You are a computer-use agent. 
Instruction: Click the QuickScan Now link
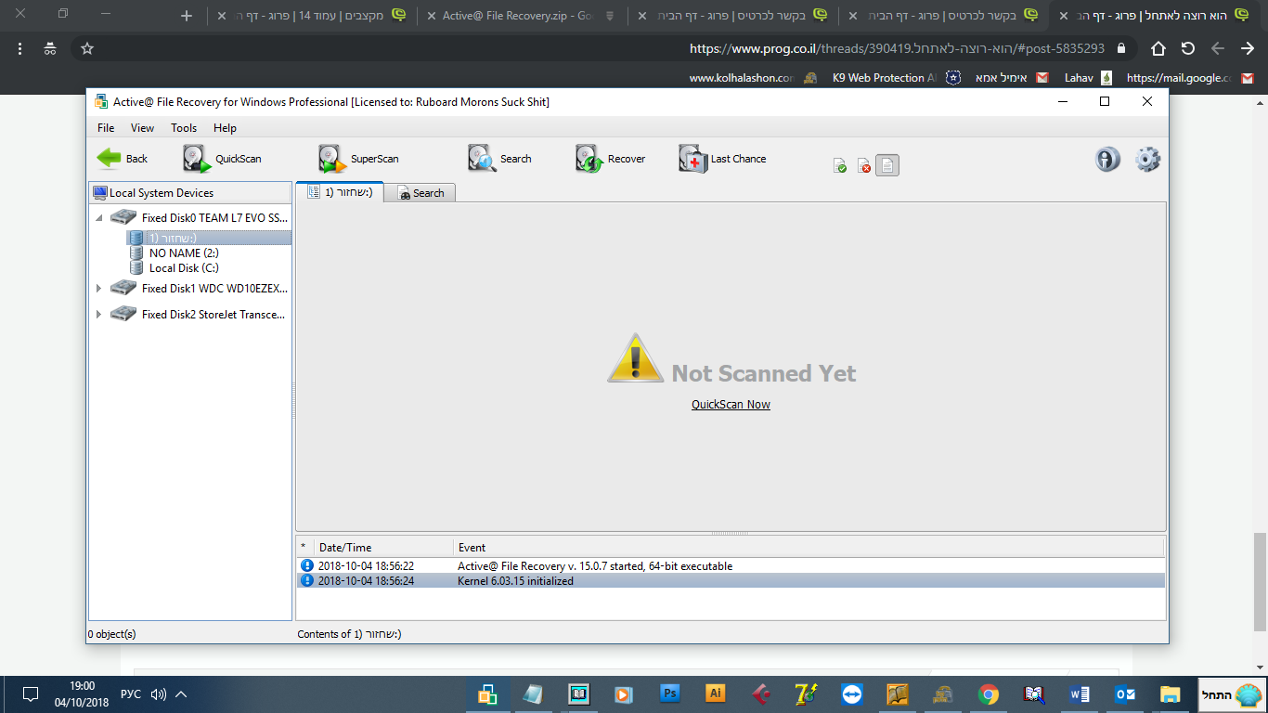pos(731,405)
